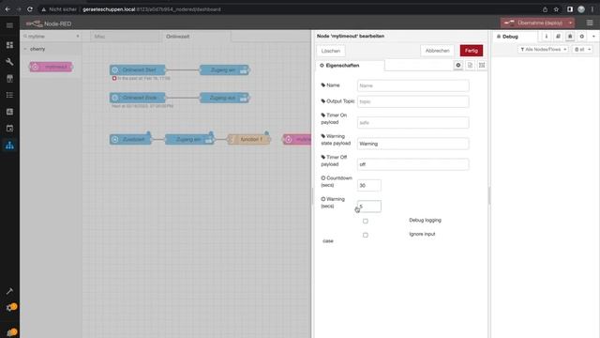The image size is (600, 338).
Task: Open the debug clear 'all' dropdown
Action: pyautogui.click(x=582, y=50)
